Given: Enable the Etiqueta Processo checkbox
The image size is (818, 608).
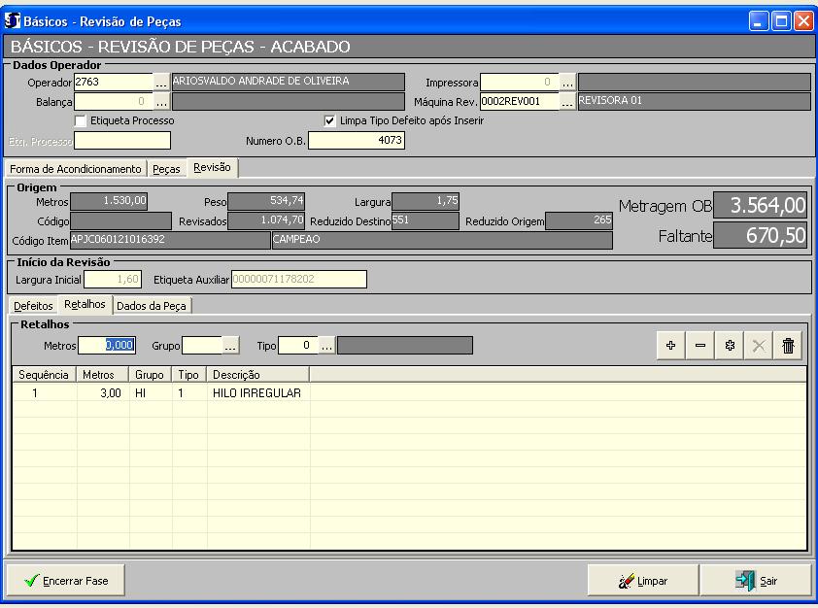Looking at the screenshot, I should coord(82,120).
